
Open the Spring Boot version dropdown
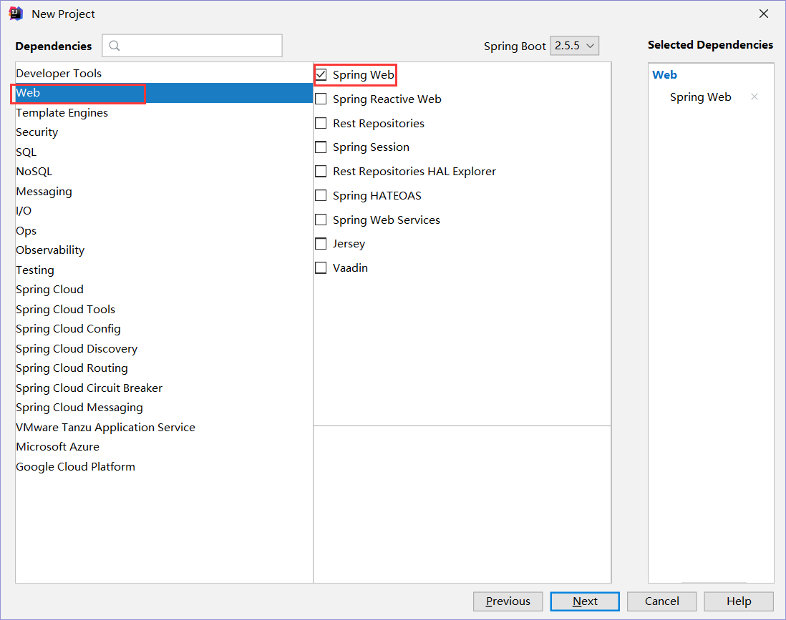pos(574,45)
